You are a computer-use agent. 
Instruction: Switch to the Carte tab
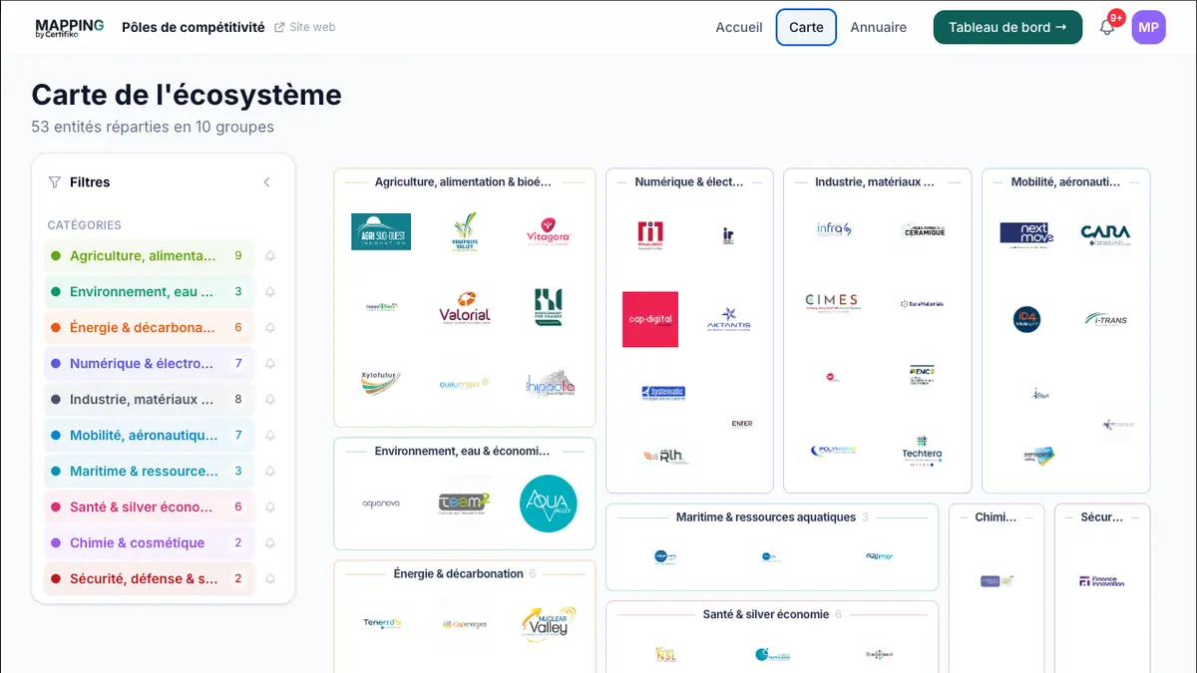(806, 28)
